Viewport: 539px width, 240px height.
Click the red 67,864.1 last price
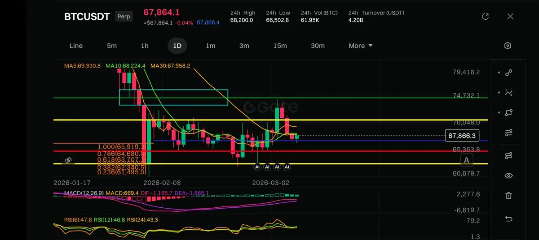(162, 13)
